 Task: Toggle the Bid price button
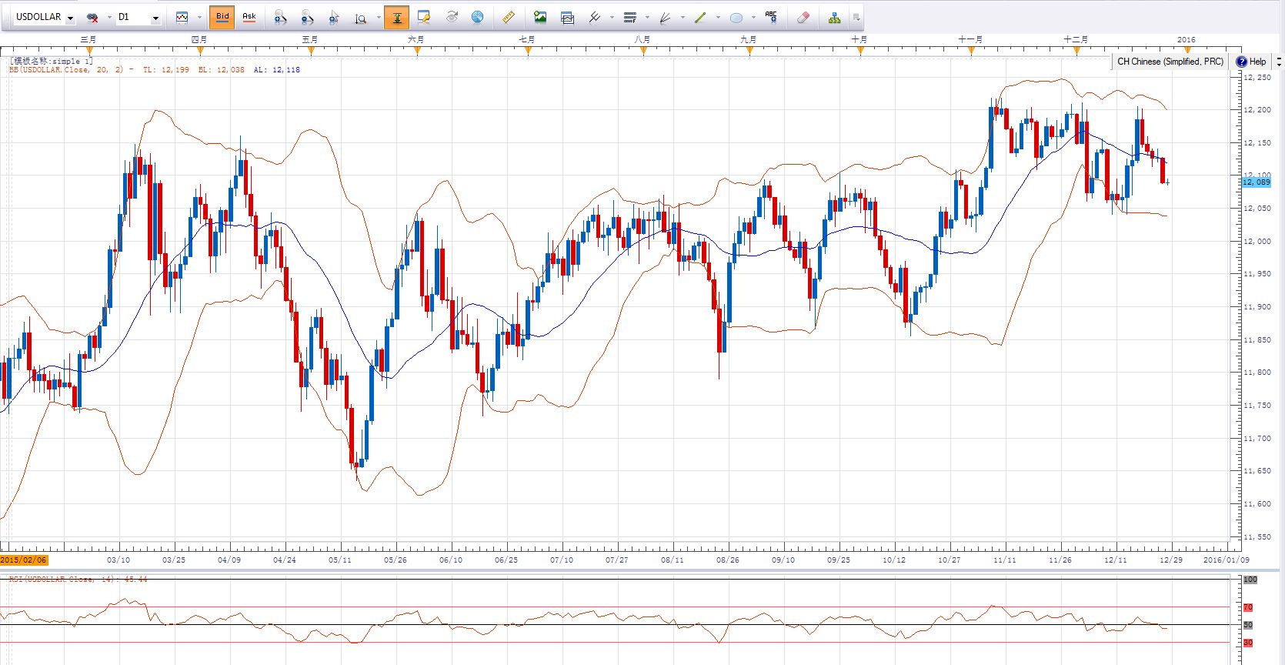222,17
